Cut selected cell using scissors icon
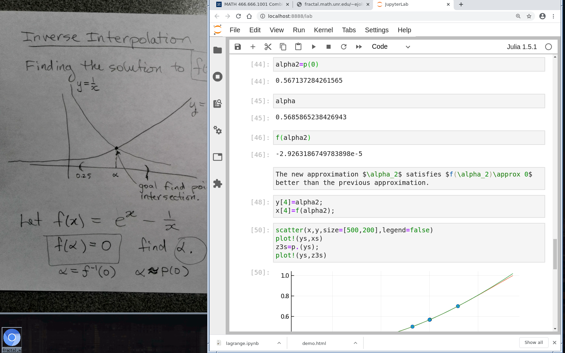Image resolution: width=565 pixels, height=353 pixels. [268, 47]
